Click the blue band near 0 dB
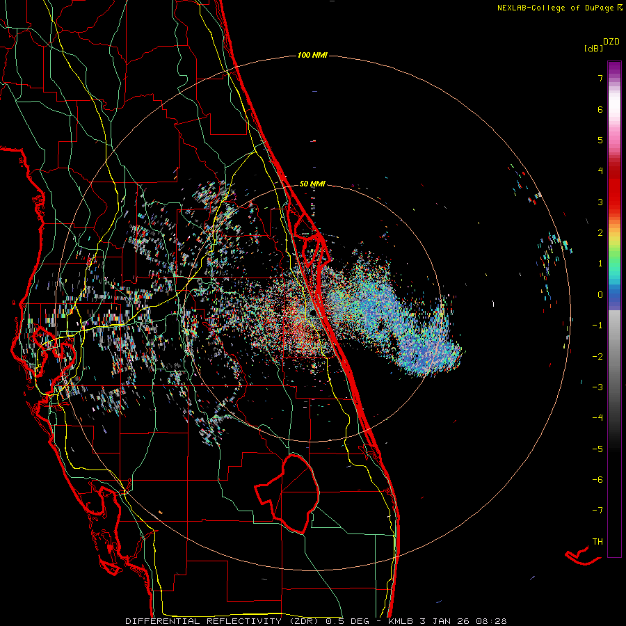626x626 pixels. [x=614, y=298]
